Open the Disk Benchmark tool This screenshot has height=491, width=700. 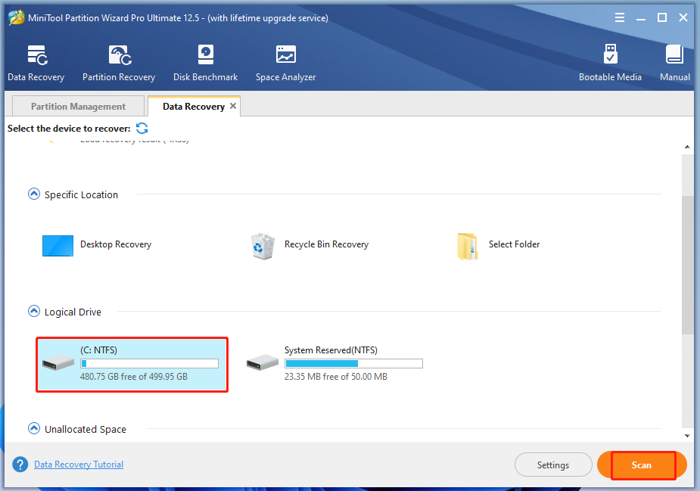[x=205, y=63]
